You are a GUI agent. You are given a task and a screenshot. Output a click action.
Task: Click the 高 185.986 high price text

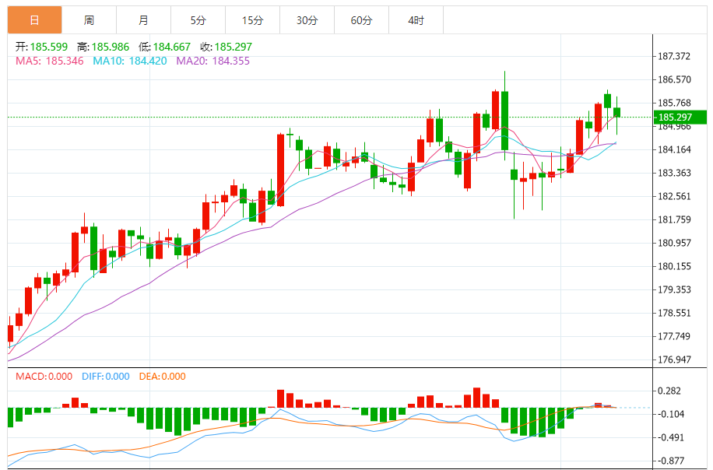click(x=103, y=47)
